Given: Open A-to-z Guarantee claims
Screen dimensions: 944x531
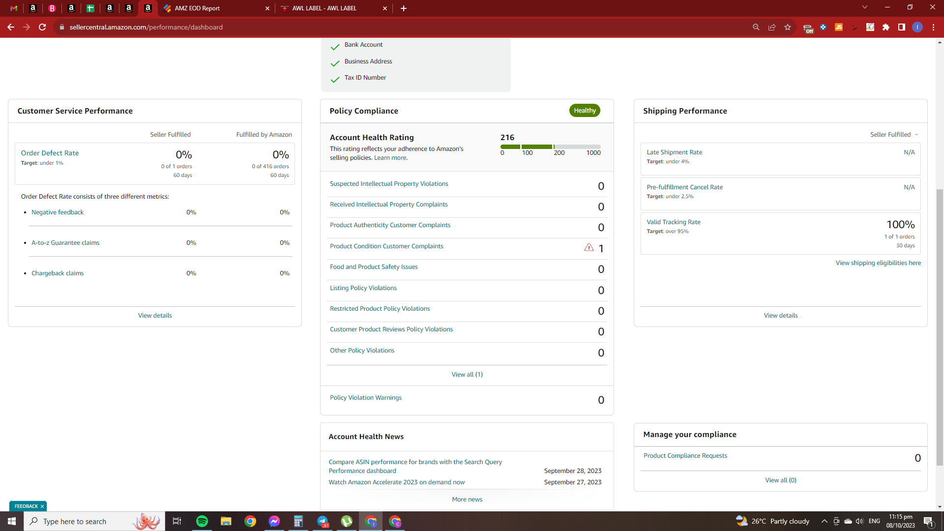Looking at the screenshot, I should pos(65,242).
